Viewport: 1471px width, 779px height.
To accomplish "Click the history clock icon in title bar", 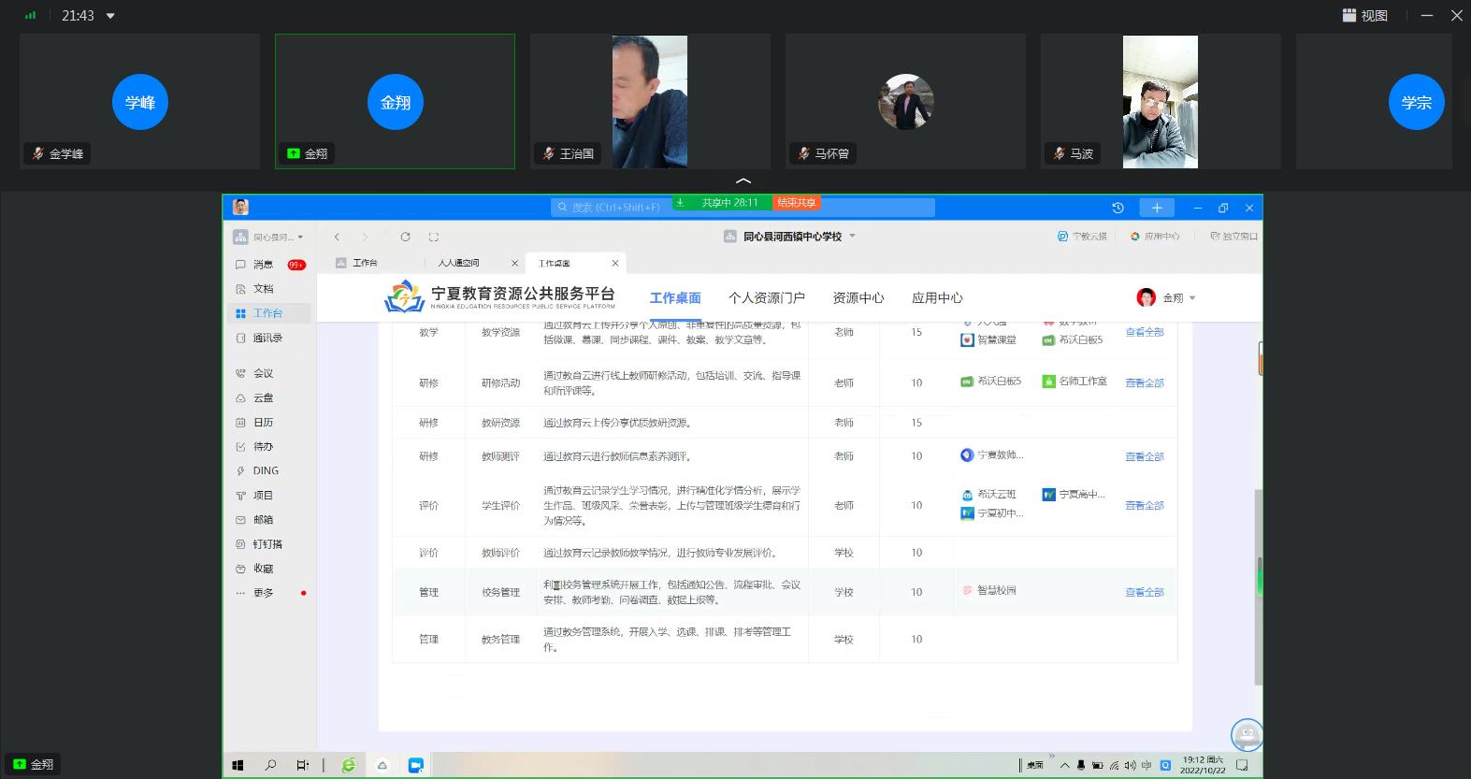I will click(1118, 208).
